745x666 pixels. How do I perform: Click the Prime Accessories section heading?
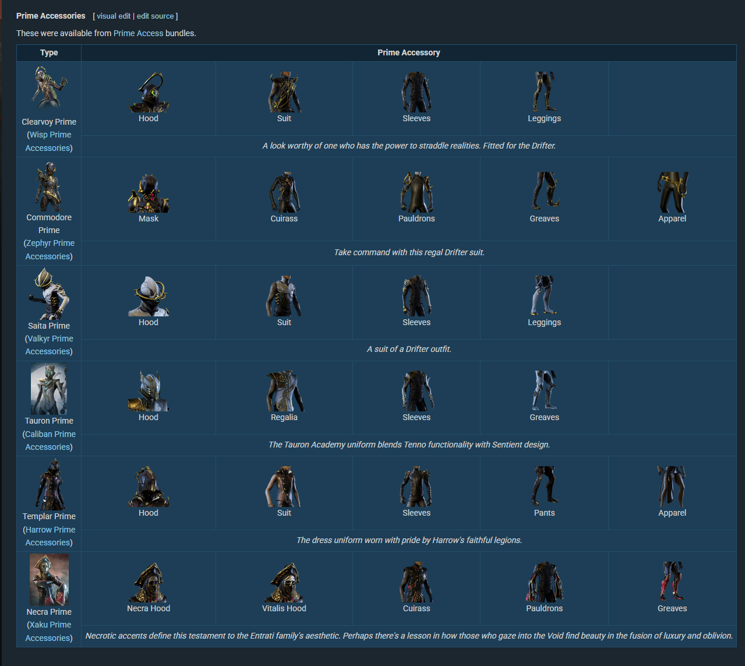(x=51, y=16)
